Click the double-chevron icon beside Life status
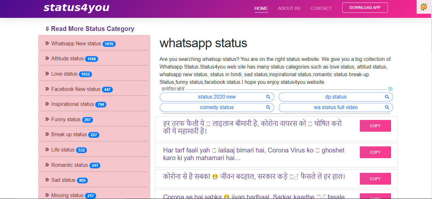The image size is (432, 199). (47, 149)
